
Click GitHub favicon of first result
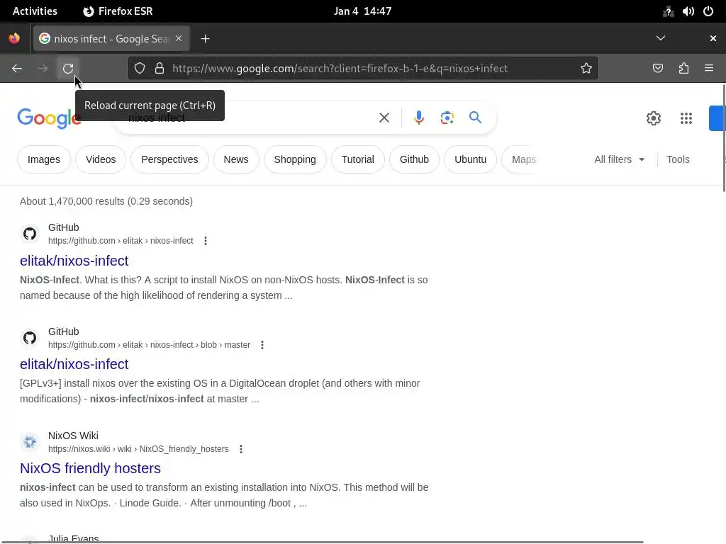click(x=30, y=234)
